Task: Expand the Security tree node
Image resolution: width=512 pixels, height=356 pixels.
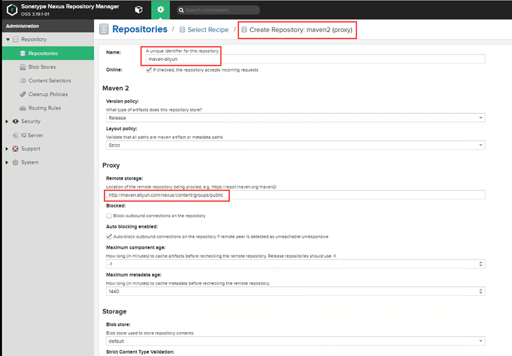Action: click(x=7, y=121)
